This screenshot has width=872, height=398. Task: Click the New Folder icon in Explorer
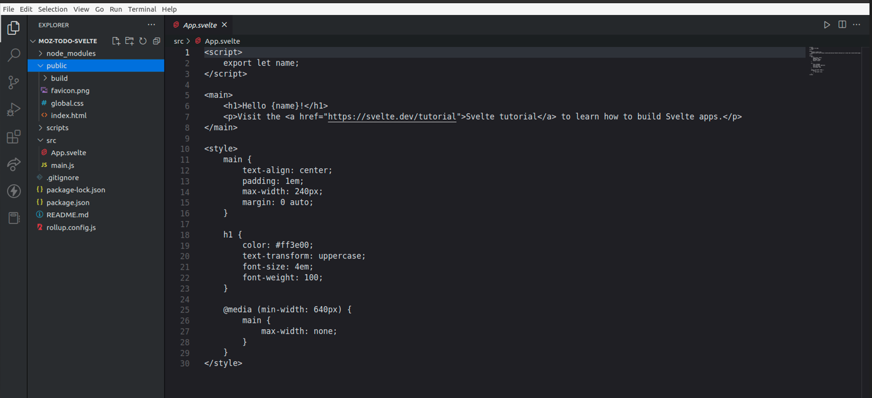(x=129, y=41)
